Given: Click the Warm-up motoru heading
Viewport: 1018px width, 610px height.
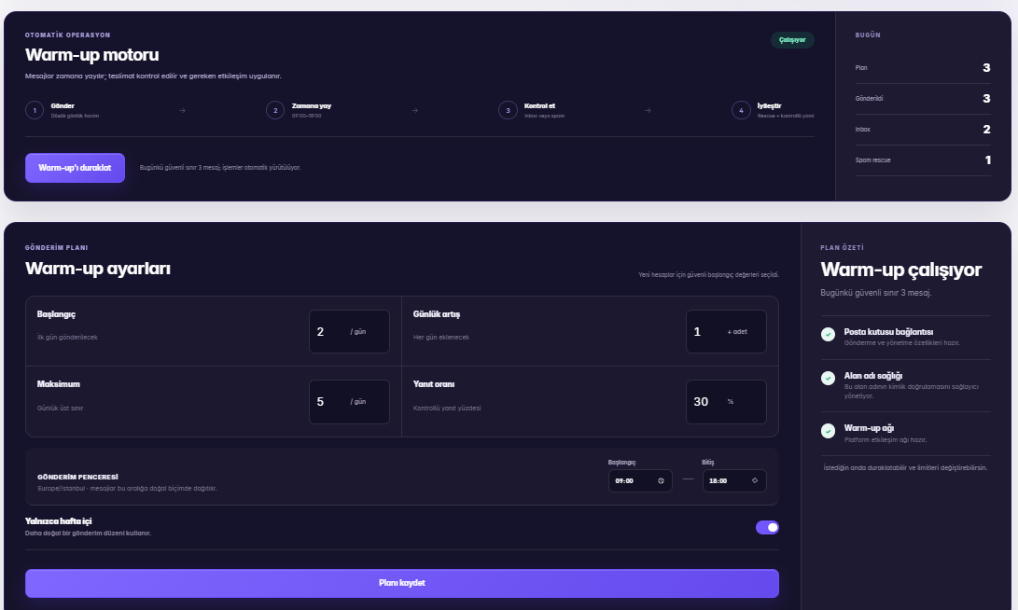Looking at the screenshot, I should (x=92, y=55).
